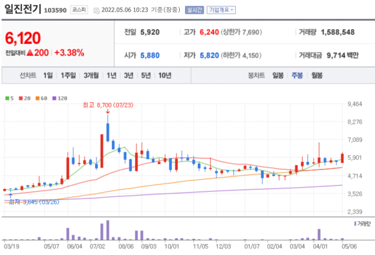The image size is (375, 255).
Task: Click the 시가 value 5,880
Action: tap(150, 55)
